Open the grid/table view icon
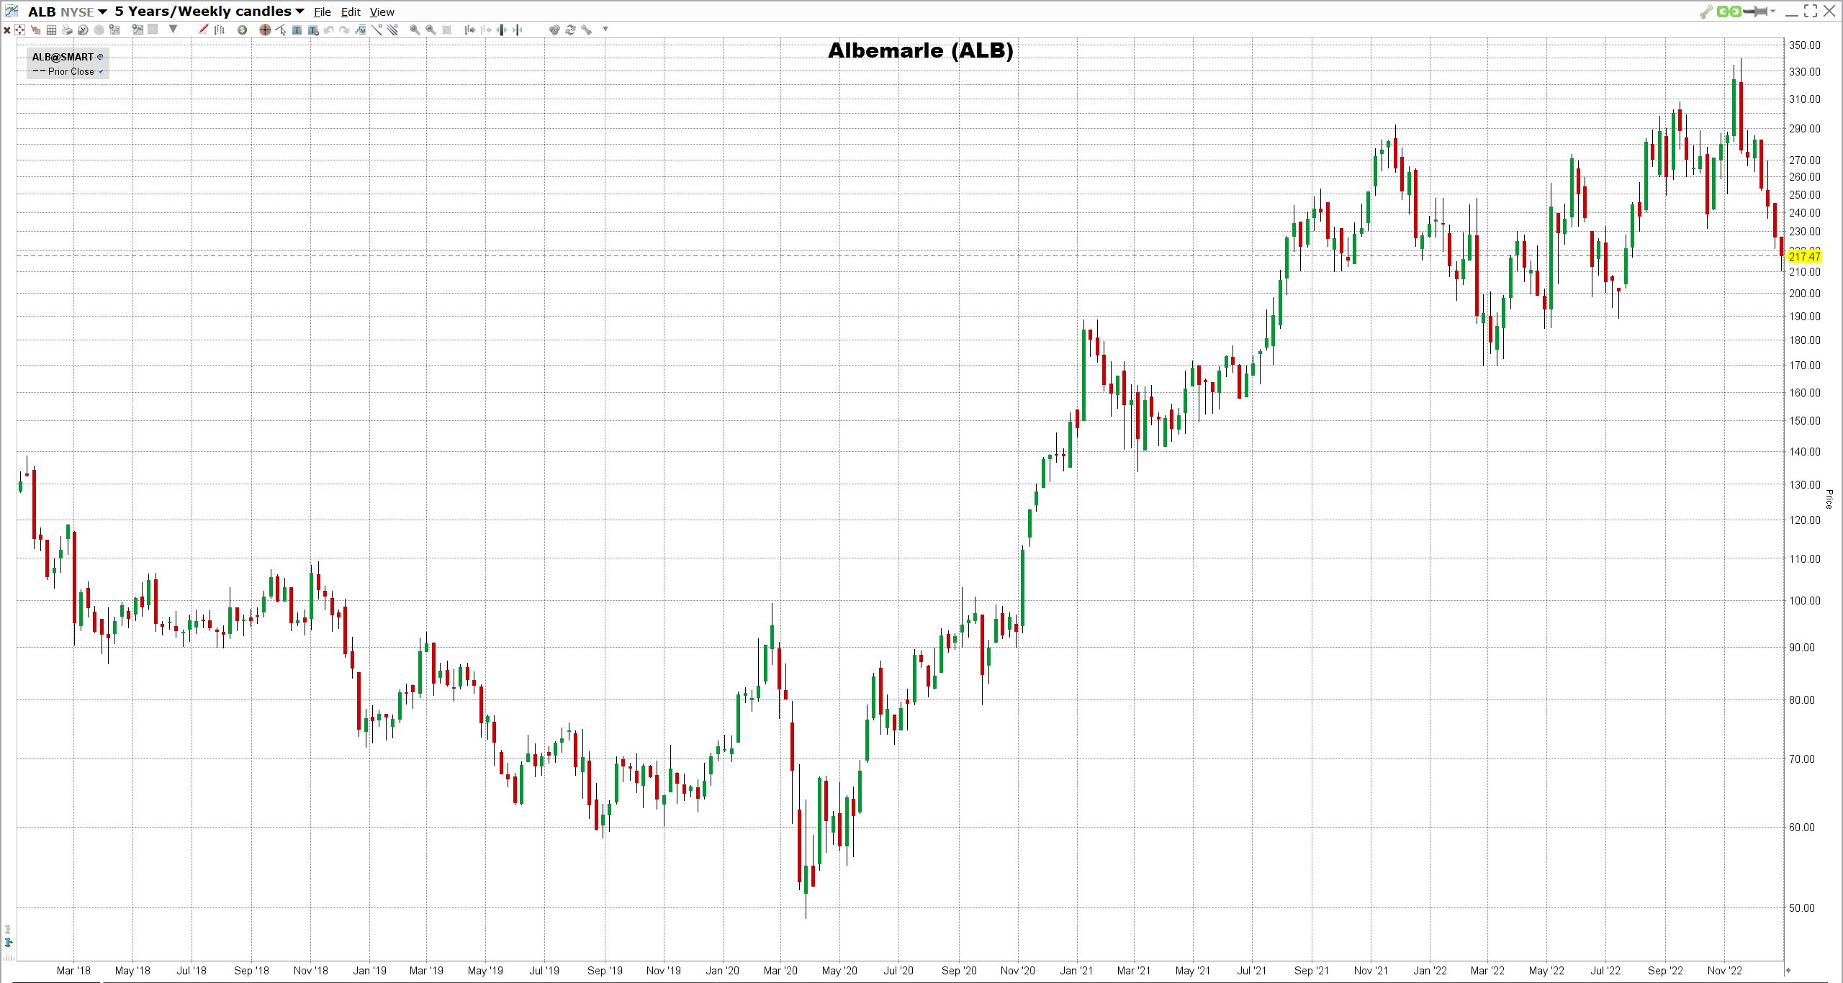 [x=51, y=30]
